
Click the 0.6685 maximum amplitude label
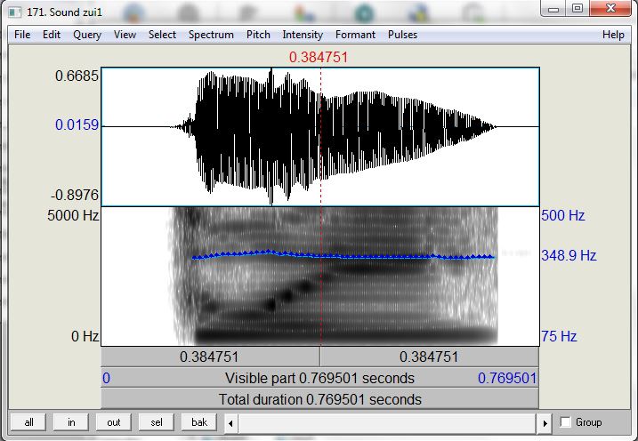coord(77,76)
